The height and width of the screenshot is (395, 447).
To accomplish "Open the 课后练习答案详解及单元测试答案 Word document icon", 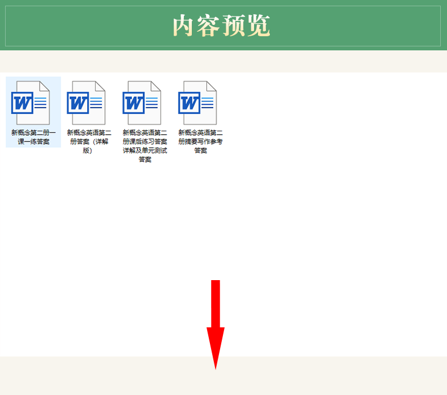I will tap(141, 102).
